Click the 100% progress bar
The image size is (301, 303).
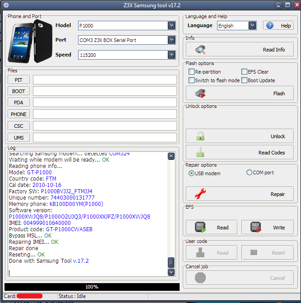coord(92,287)
